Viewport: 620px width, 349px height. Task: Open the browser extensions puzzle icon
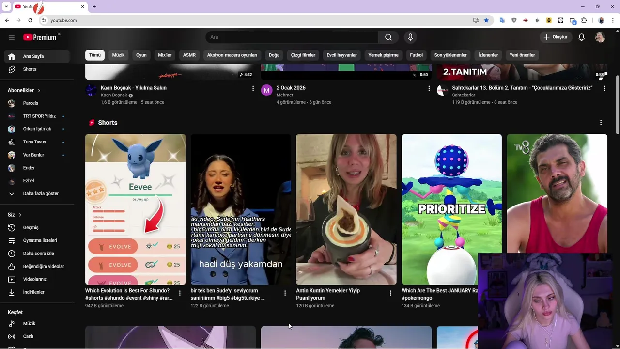tap(584, 20)
